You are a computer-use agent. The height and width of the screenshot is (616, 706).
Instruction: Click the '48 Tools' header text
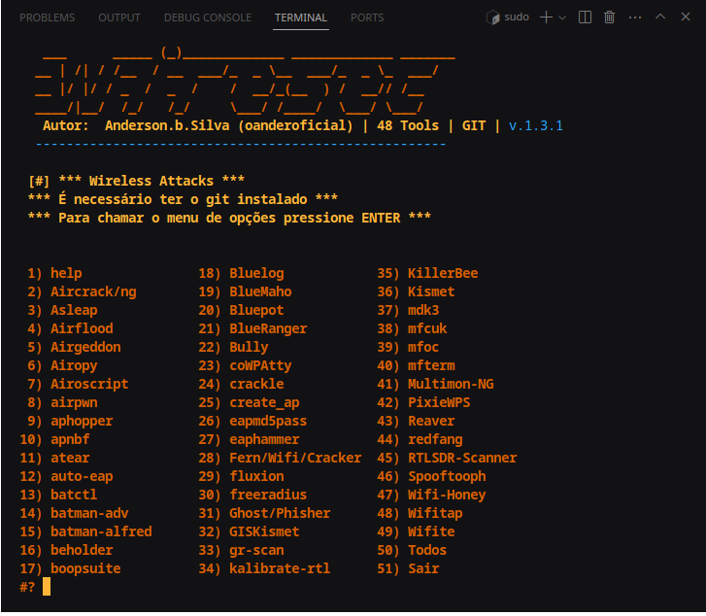click(x=408, y=125)
